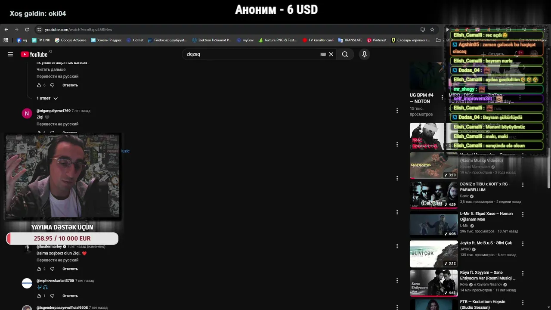Screen dimensions: 551x310
Task: Dislike the comment with 6 likes
Action: pyautogui.click(x=53, y=85)
